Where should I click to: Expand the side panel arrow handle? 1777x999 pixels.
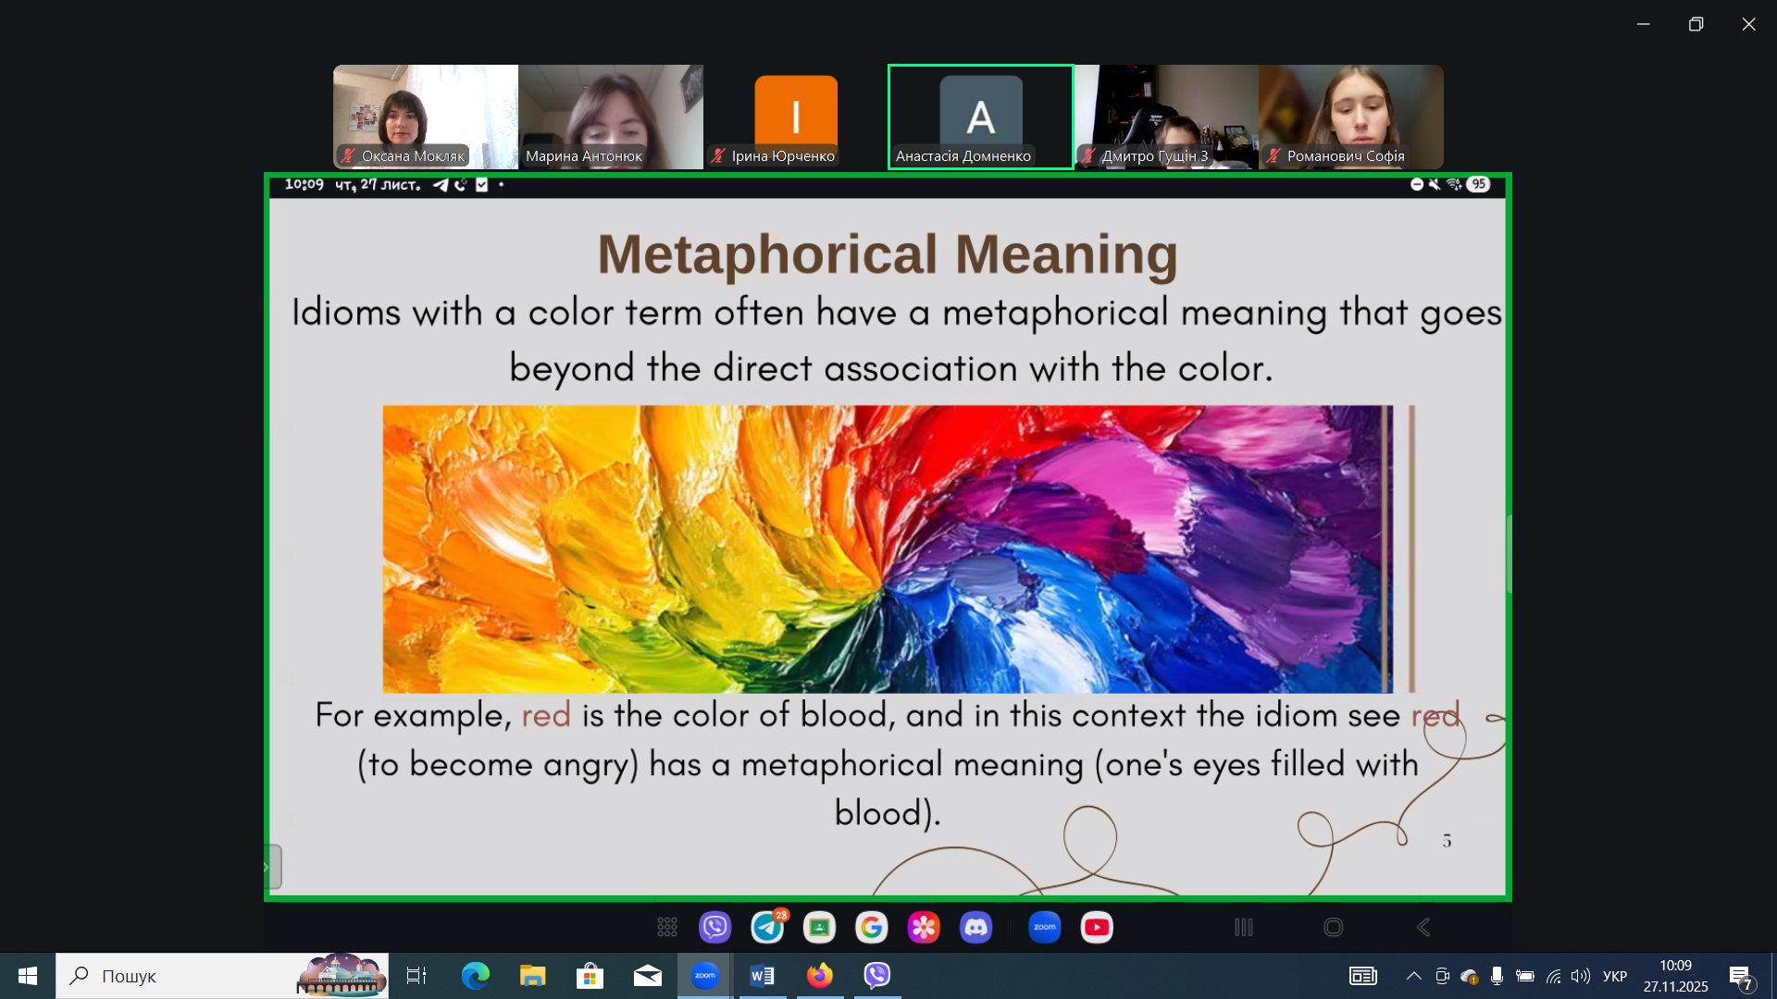pyautogui.click(x=272, y=867)
